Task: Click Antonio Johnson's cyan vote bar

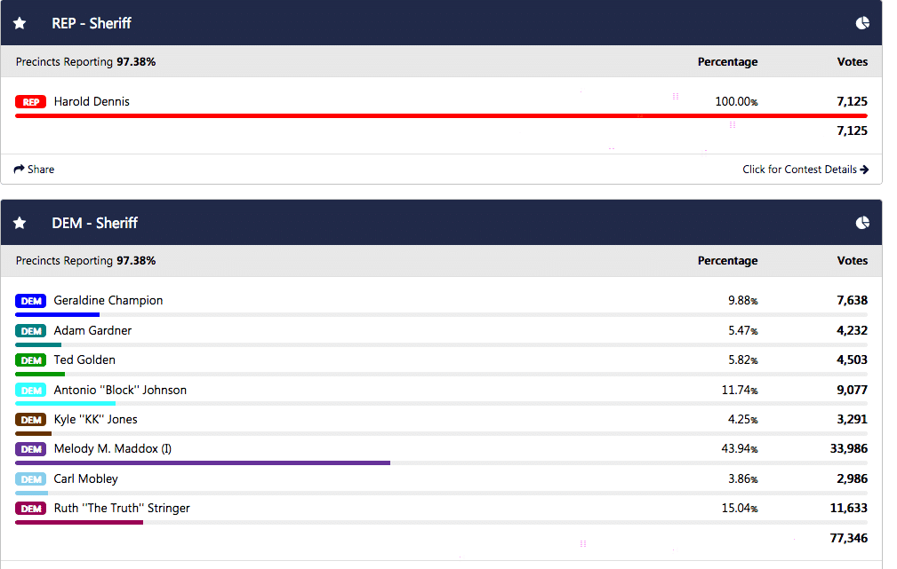Action: coord(65,403)
